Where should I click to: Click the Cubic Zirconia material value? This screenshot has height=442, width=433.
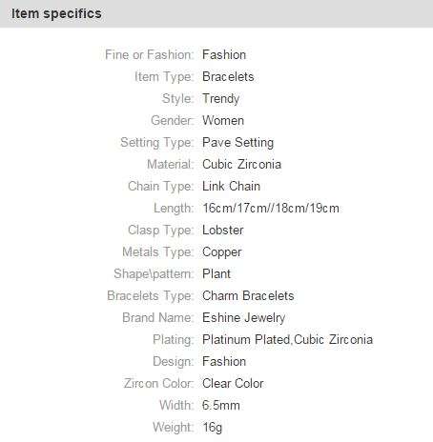tap(242, 164)
